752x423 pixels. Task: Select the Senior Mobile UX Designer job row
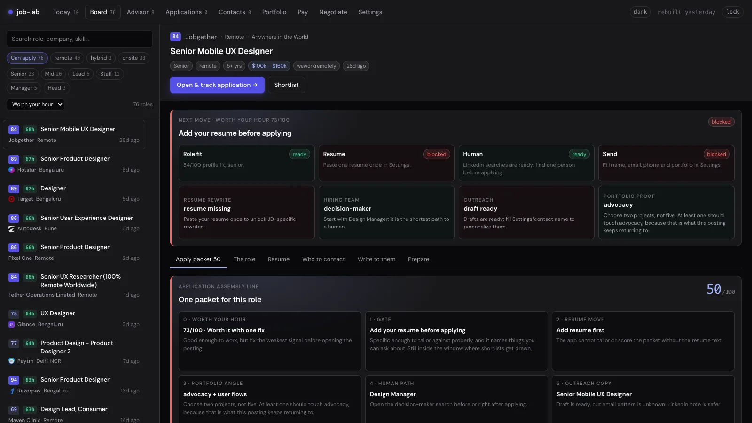[x=74, y=134]
